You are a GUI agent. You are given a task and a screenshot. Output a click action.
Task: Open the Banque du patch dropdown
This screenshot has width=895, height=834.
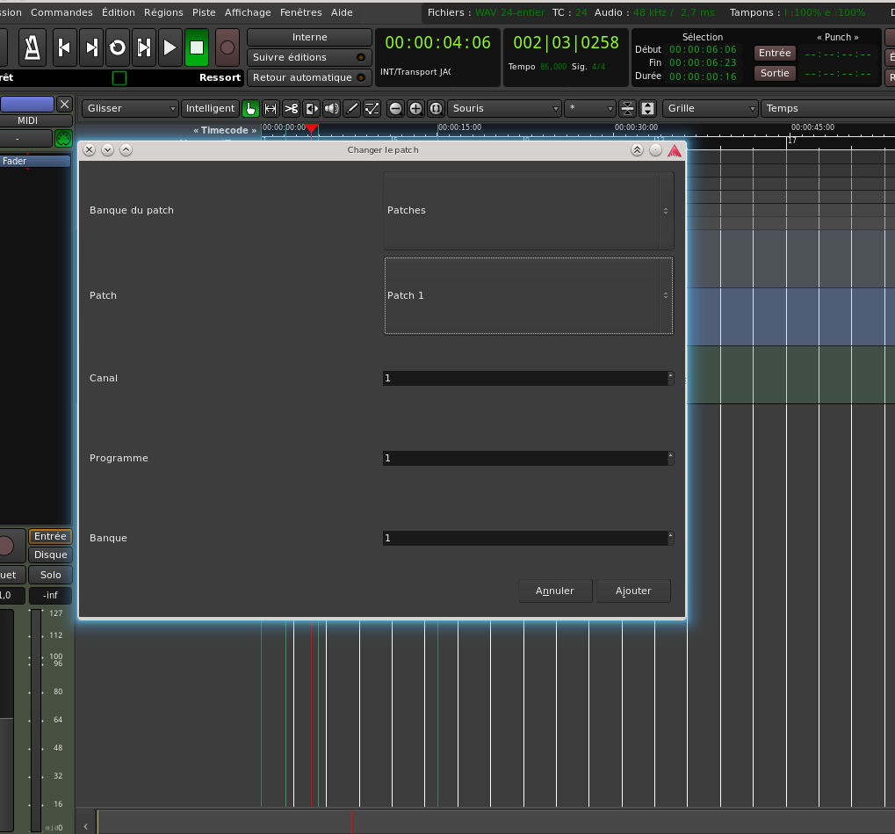528,211
